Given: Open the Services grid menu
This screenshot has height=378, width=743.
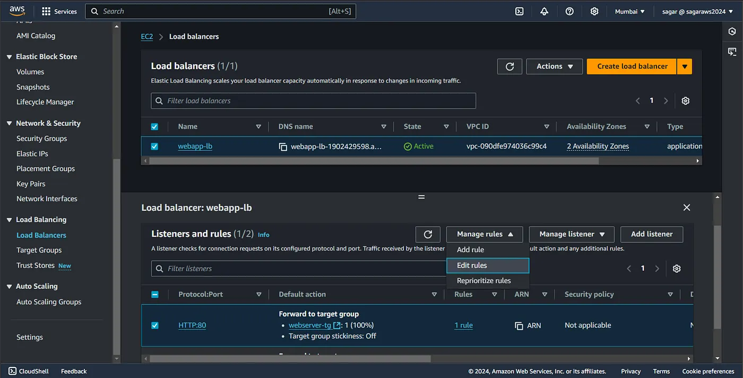Looking at the screenshot, I should (59, 11).
